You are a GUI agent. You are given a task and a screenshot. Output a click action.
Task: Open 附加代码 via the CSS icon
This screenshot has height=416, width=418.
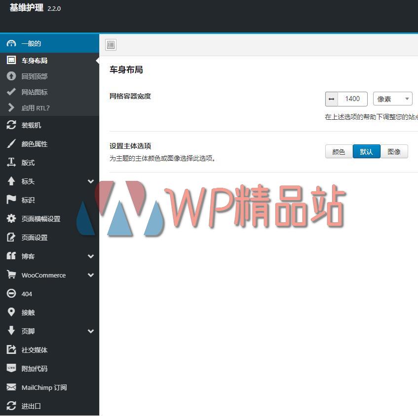pos(12,368)
